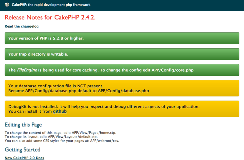The width and height of the screenshot is (244, 160).
Task: Click the DebugKit is not installed message
Action: [x=104, y=107]
